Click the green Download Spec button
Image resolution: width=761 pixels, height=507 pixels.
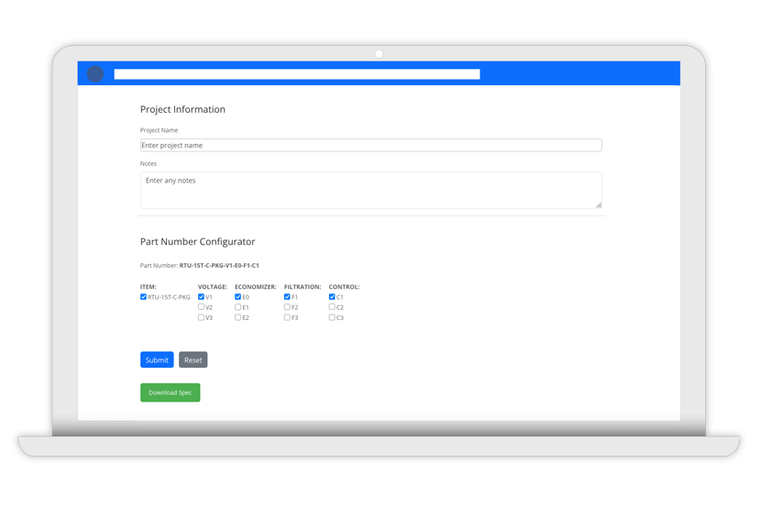point(170,392)
